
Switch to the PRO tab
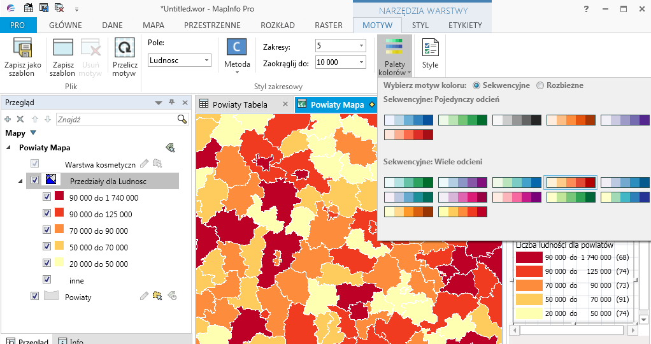tap(17, 25)
